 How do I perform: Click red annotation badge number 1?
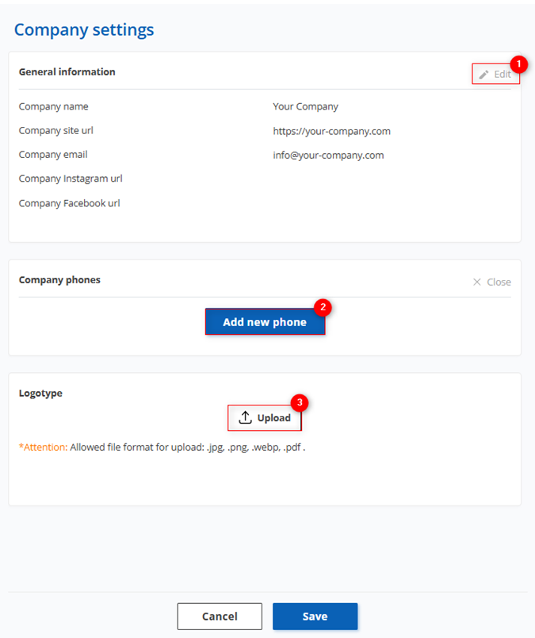tap(518, 64)
